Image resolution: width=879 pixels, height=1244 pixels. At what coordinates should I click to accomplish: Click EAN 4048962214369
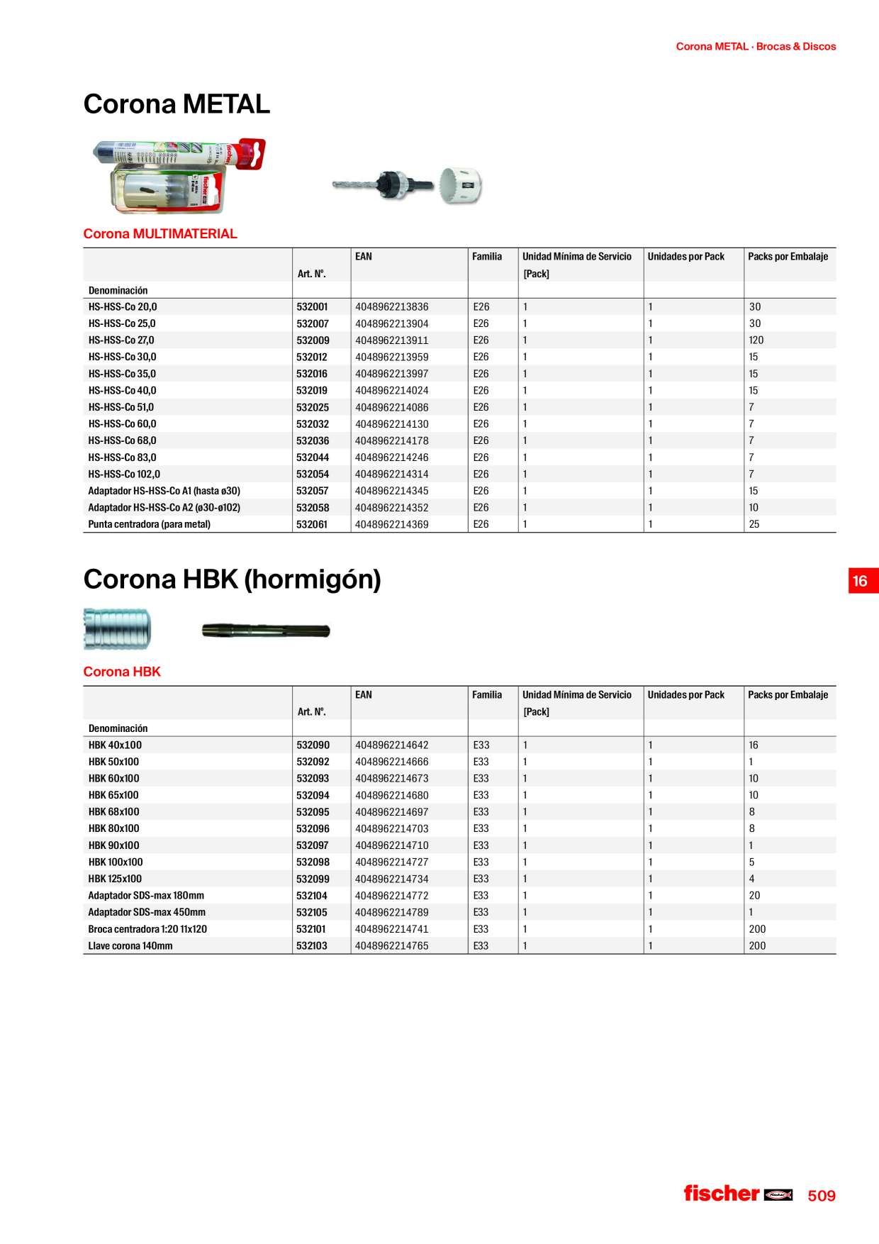(392, 524)
